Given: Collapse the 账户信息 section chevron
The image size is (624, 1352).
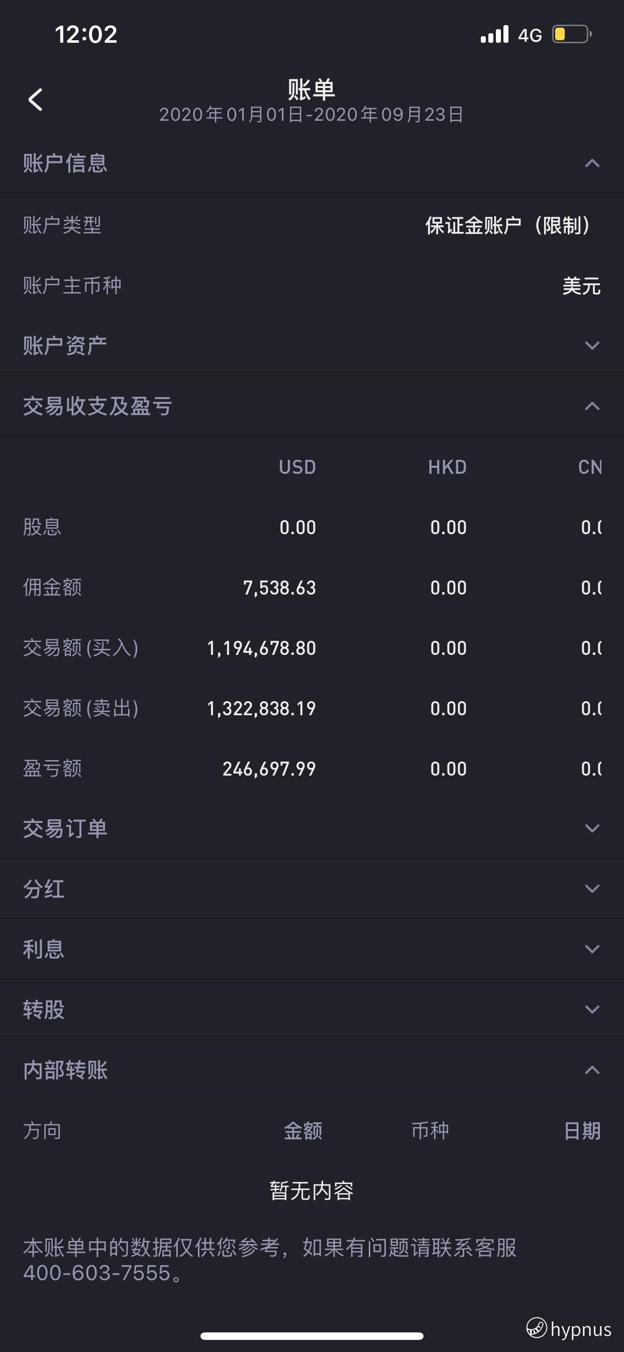Looking at the screenshot, I should 592,163.
